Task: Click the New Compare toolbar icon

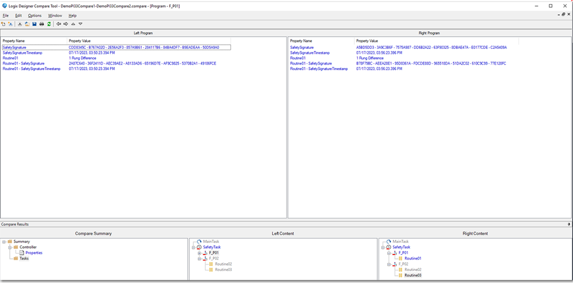Action: 3,24
